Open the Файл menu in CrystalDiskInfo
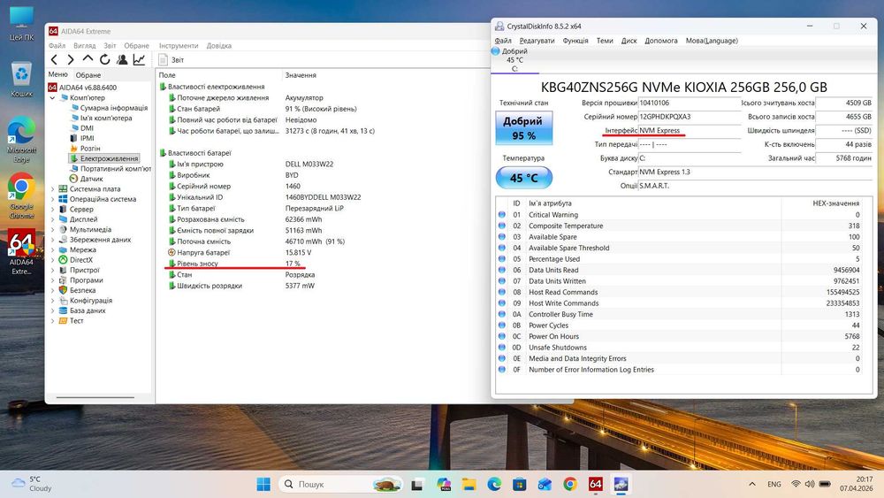Screen dimensions: 884x498 click(503, 41)
